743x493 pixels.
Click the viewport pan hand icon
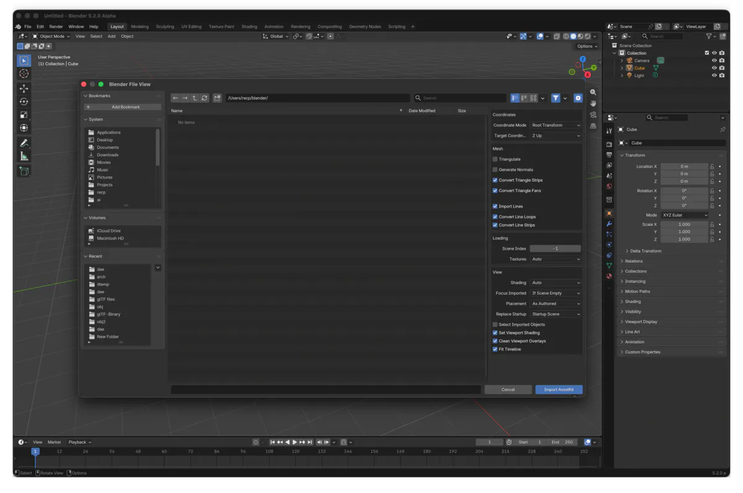(x=593, y=103)
